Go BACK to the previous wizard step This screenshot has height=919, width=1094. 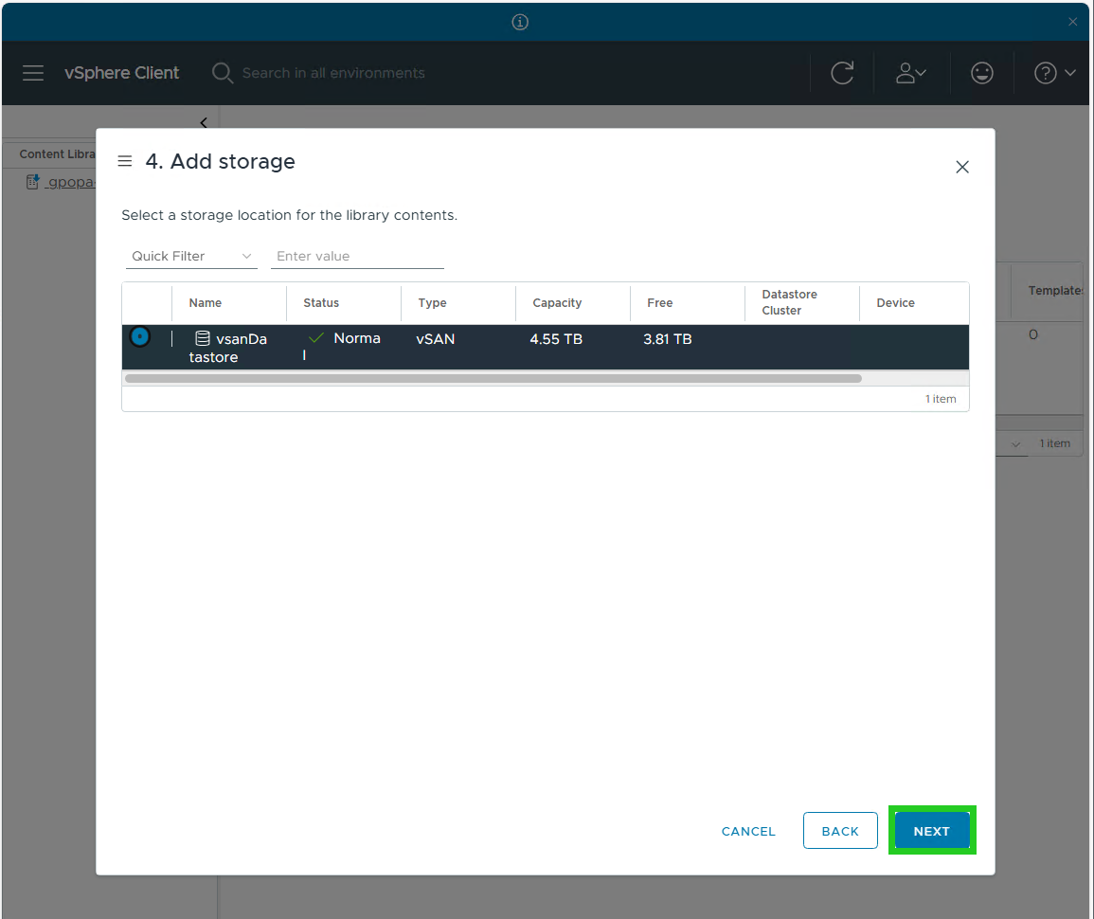coord(840,830)
